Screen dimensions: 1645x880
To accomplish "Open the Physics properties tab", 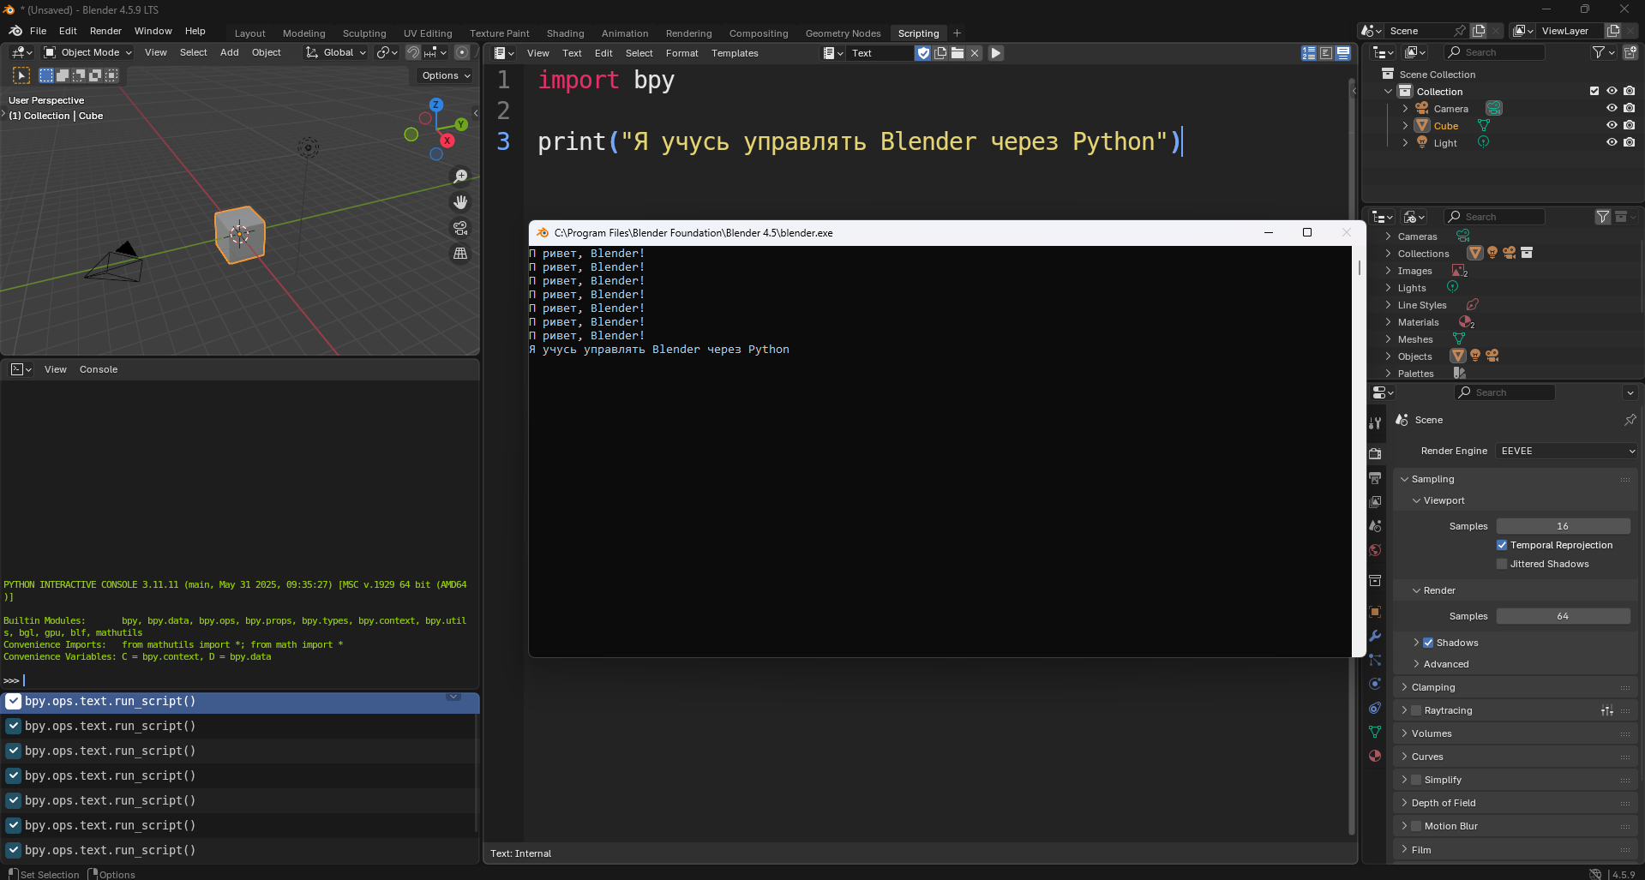I will pyautogui.click(x=1375, y=684).
